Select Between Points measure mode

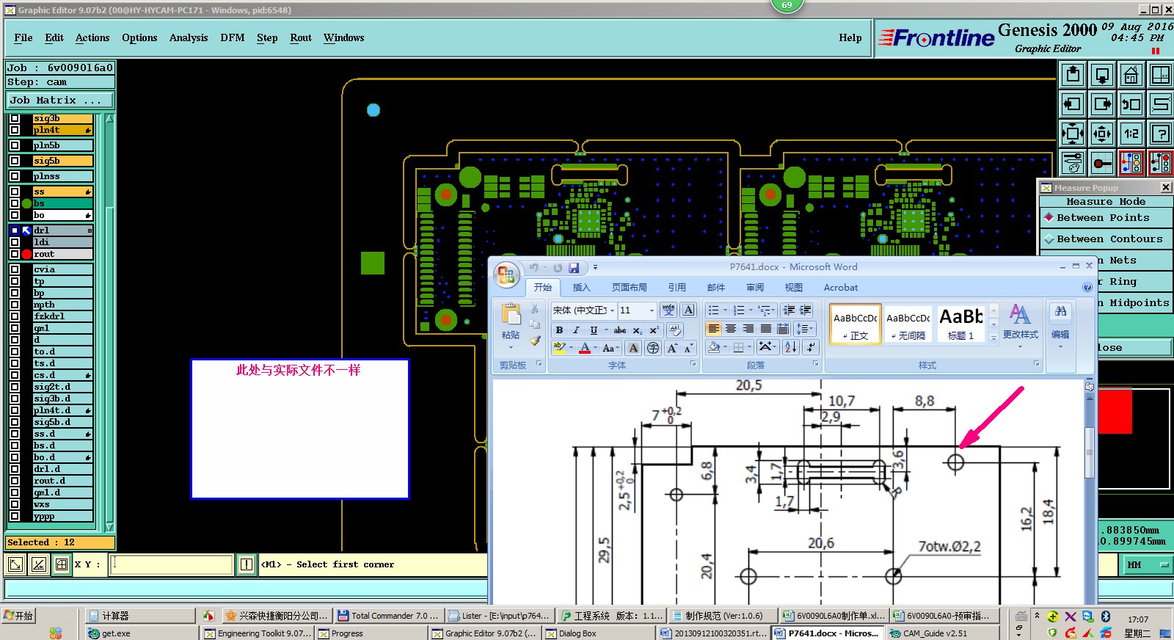pos(1106,218)
